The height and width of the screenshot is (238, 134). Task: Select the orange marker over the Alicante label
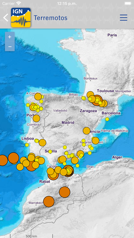click(95, 141)
